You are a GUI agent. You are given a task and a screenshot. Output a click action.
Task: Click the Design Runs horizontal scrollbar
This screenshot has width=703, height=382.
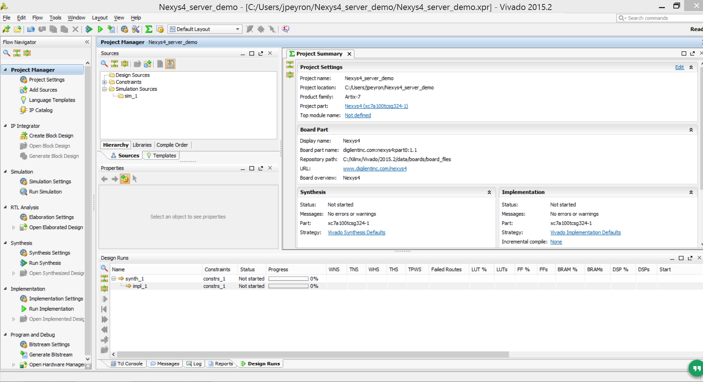click(313, 355)
